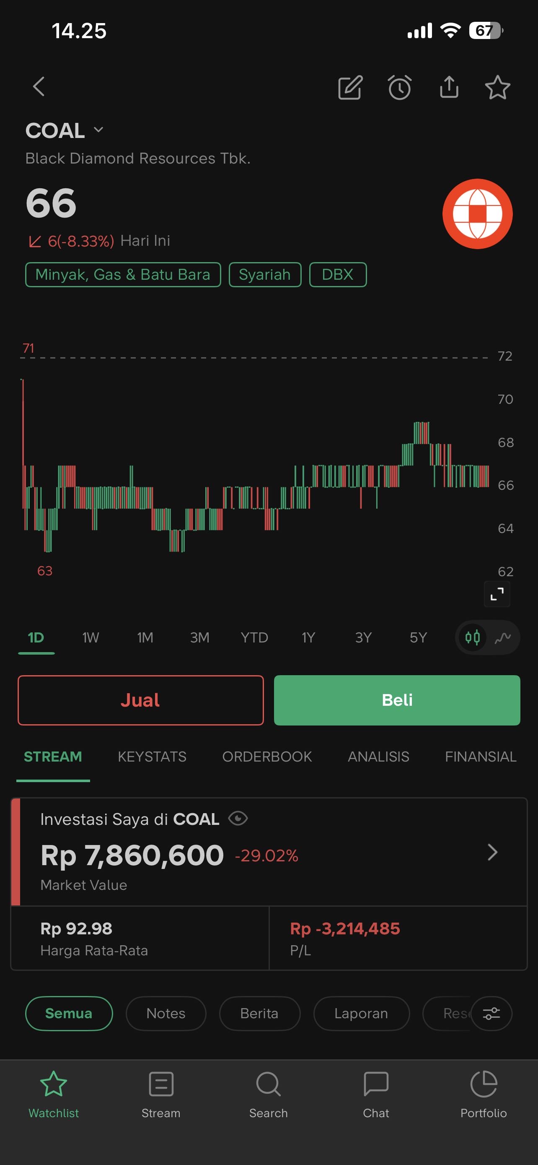This screenshot has width=538, height=1165.
Task: Expand chart to fullscreen
Action: [497, 593]
